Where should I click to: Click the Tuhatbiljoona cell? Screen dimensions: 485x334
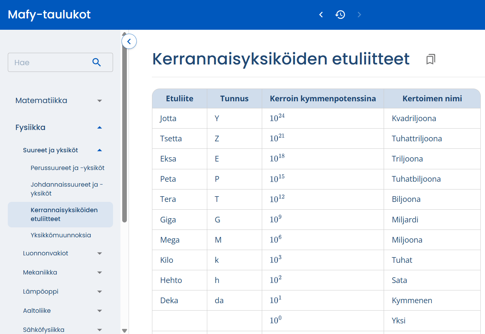point(432,179)
